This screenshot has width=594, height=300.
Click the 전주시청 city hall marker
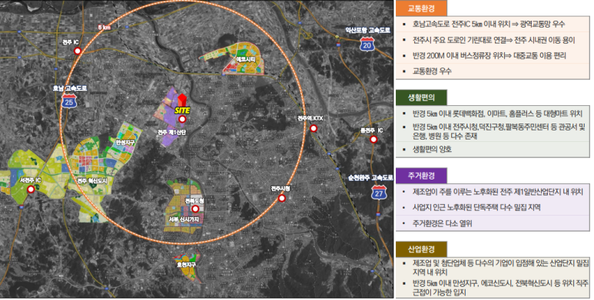281,198
